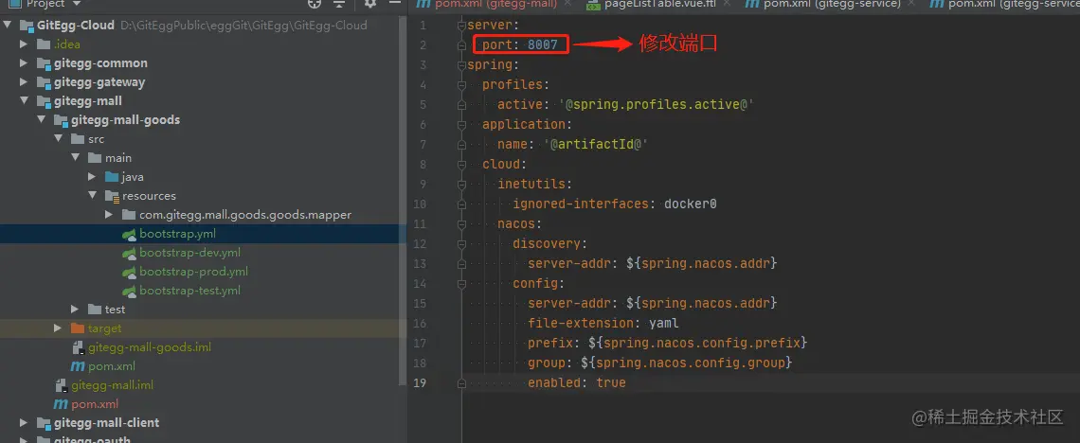Select bootstrap.yml in the project tree
The width and height of the screenshot is (1080, 443).
click(178, 234)
